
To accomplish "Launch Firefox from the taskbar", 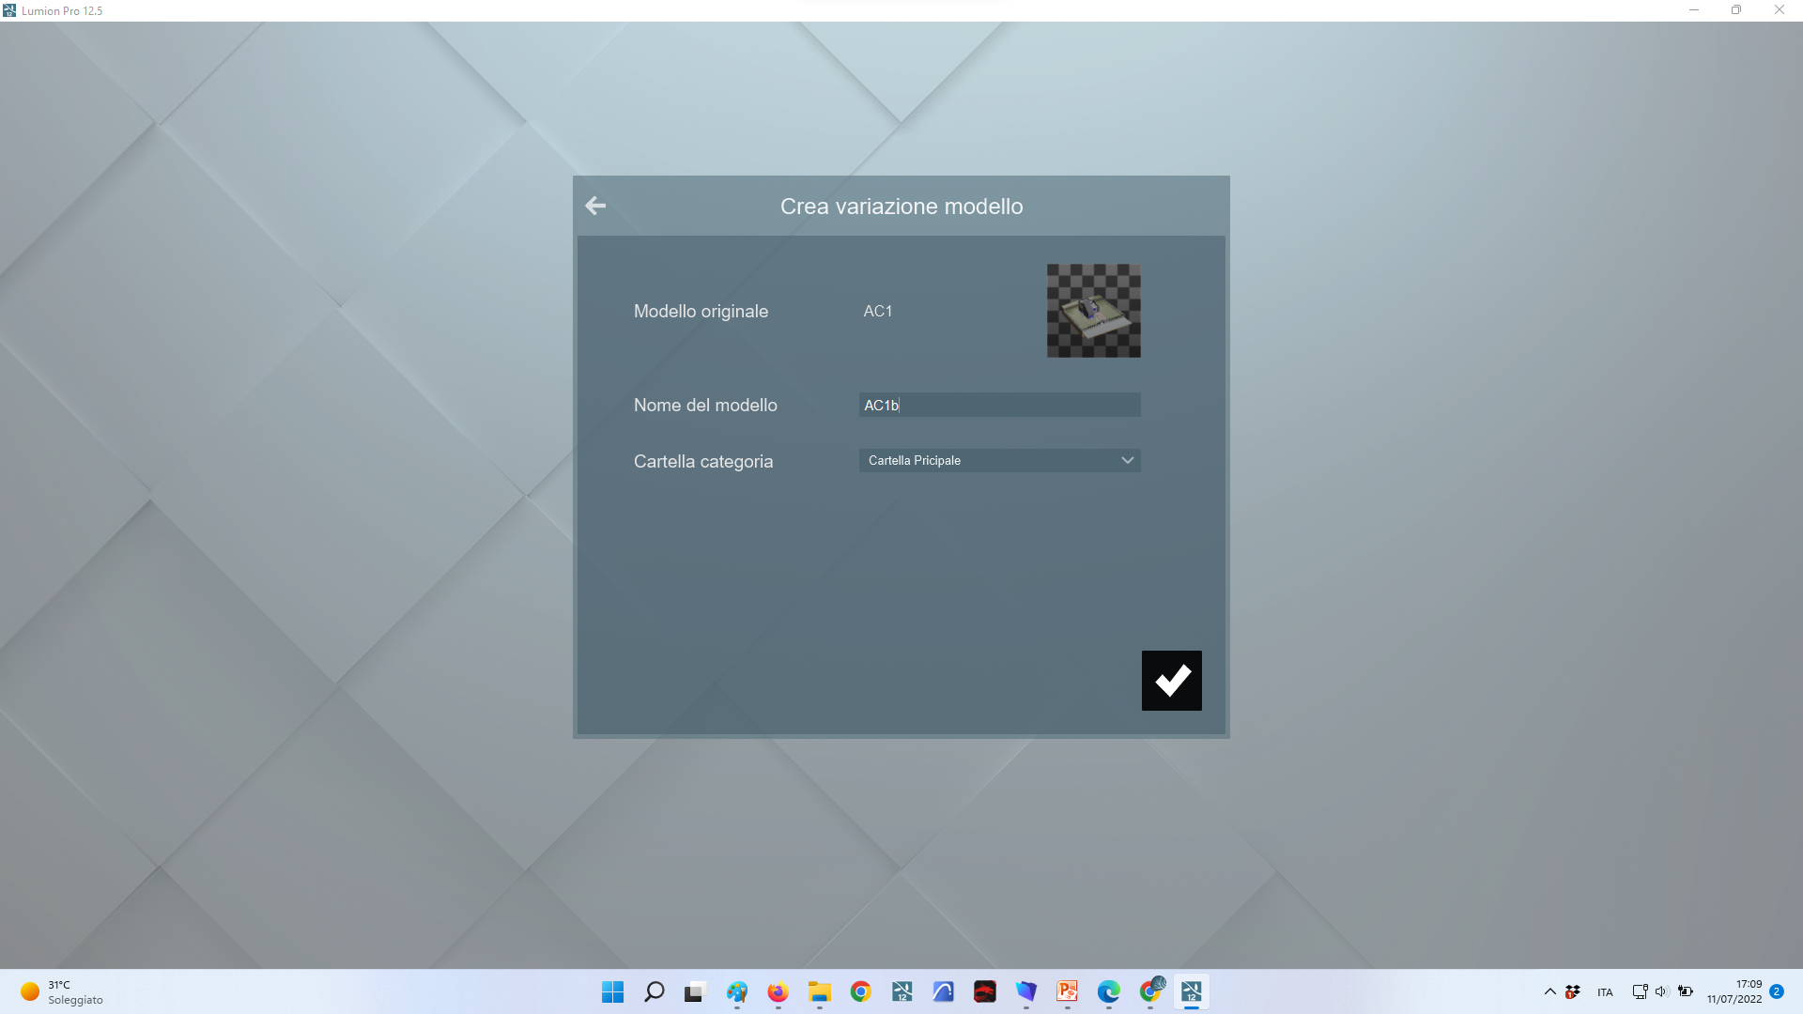I will pyautogui.click(x=778, y=991).
